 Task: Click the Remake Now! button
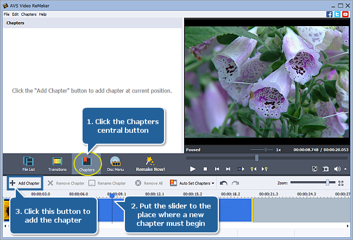click(x=150, y=164)
